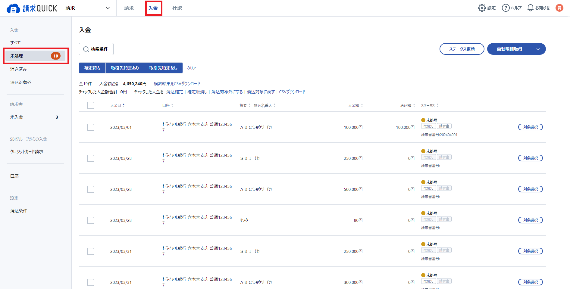Check the リソク 80円 row checkbox
This screenshot has width=570, height=289.
point(91,220)
